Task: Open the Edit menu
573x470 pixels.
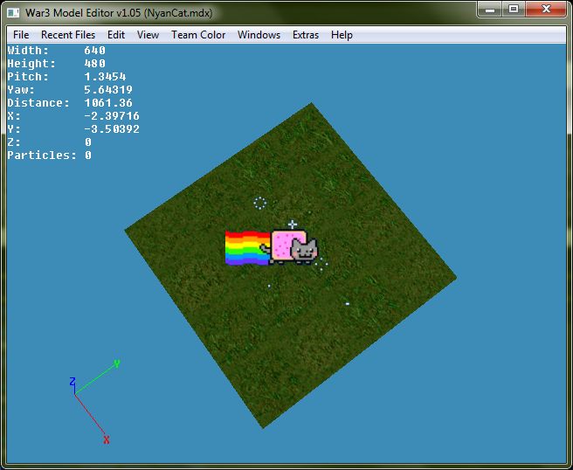Action: (x=116, y=35)
